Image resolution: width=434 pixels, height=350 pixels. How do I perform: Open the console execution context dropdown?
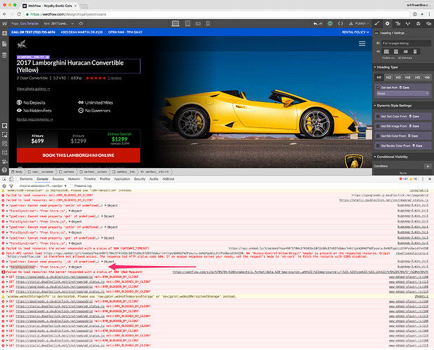43,186
